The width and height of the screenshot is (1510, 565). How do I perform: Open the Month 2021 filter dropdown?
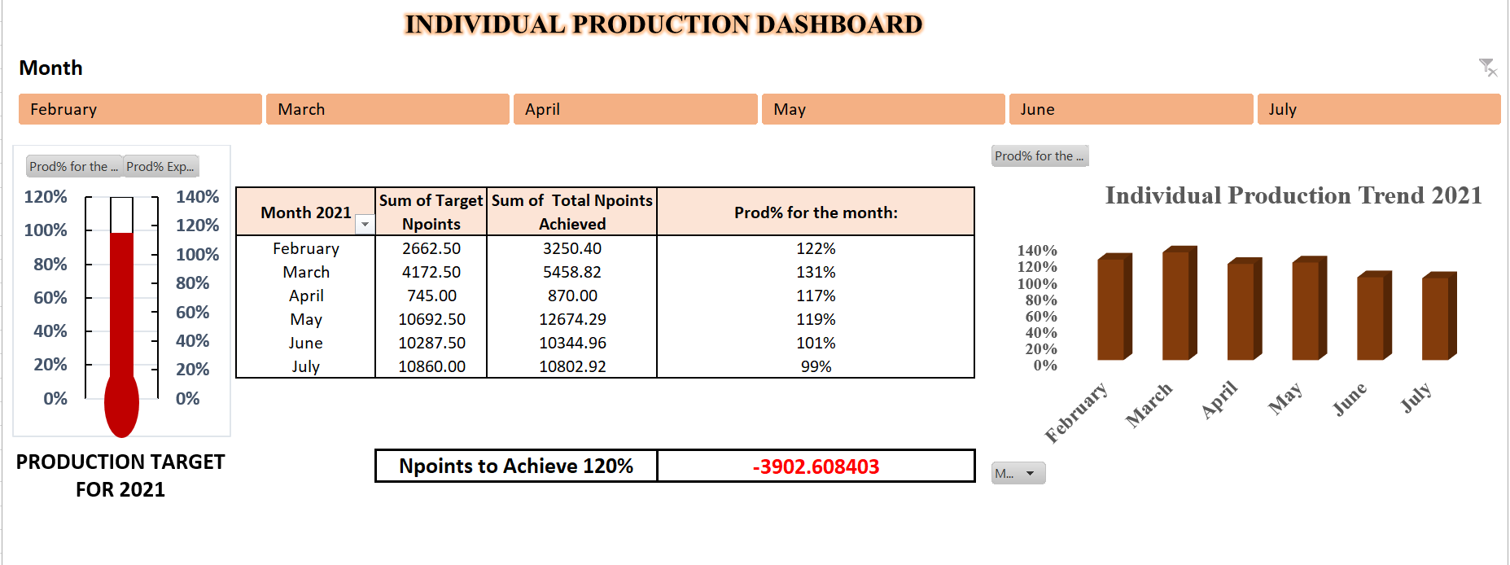pos(364,223)
